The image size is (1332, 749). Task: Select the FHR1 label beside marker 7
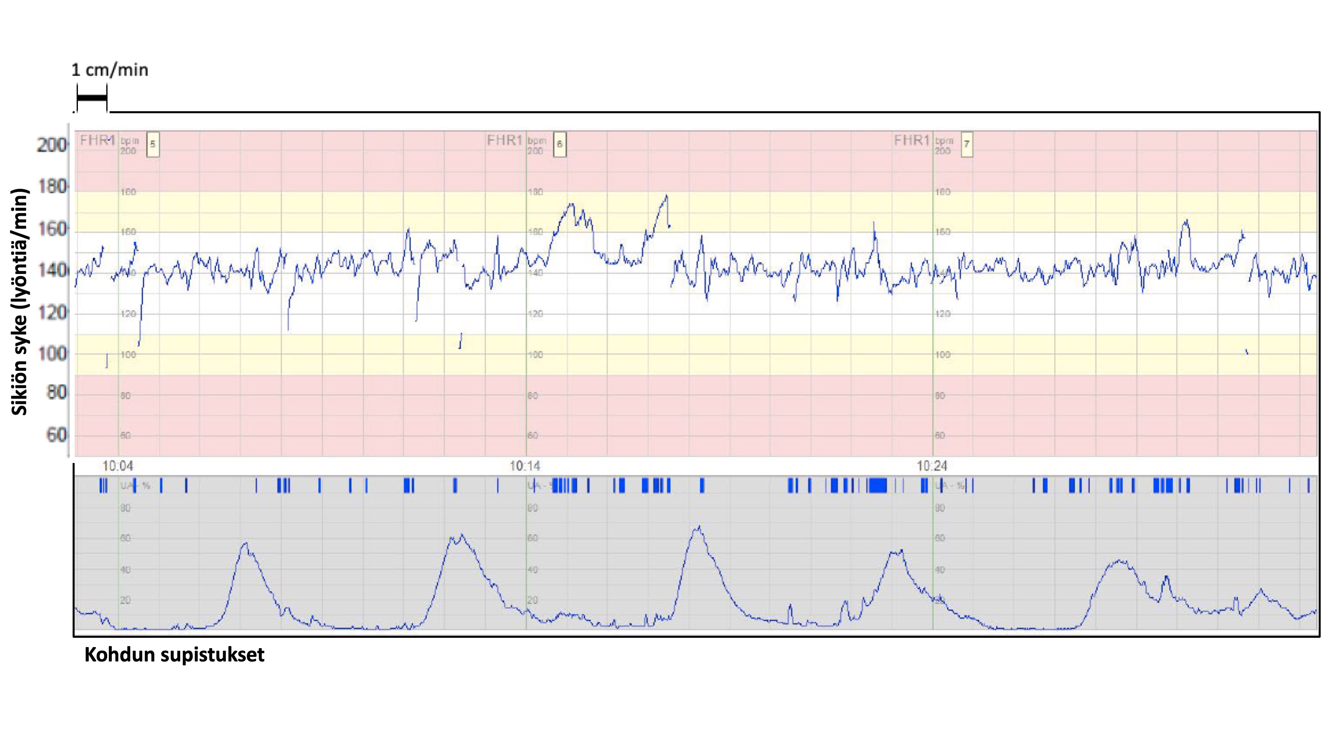pos(911,141)
